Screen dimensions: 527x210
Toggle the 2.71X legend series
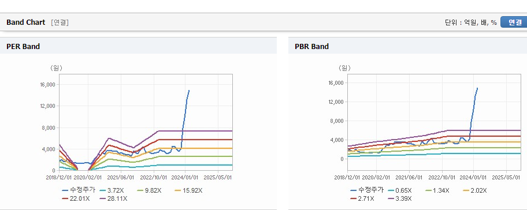click(362, 198)
